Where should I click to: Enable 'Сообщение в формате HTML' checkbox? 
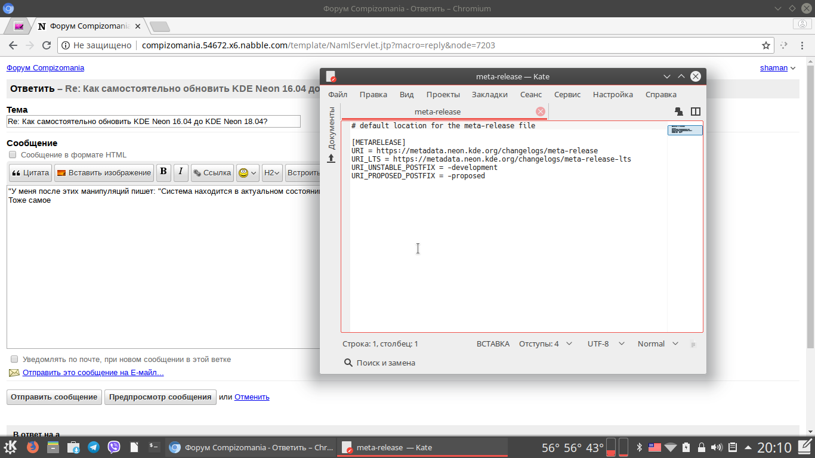[13, 155]
